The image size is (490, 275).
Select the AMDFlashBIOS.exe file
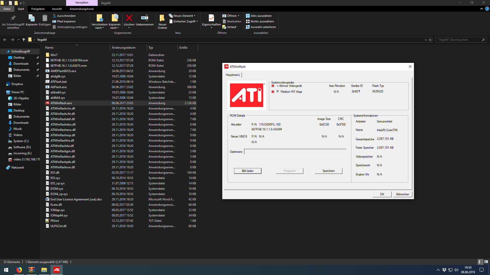click(x=63, y=71)
